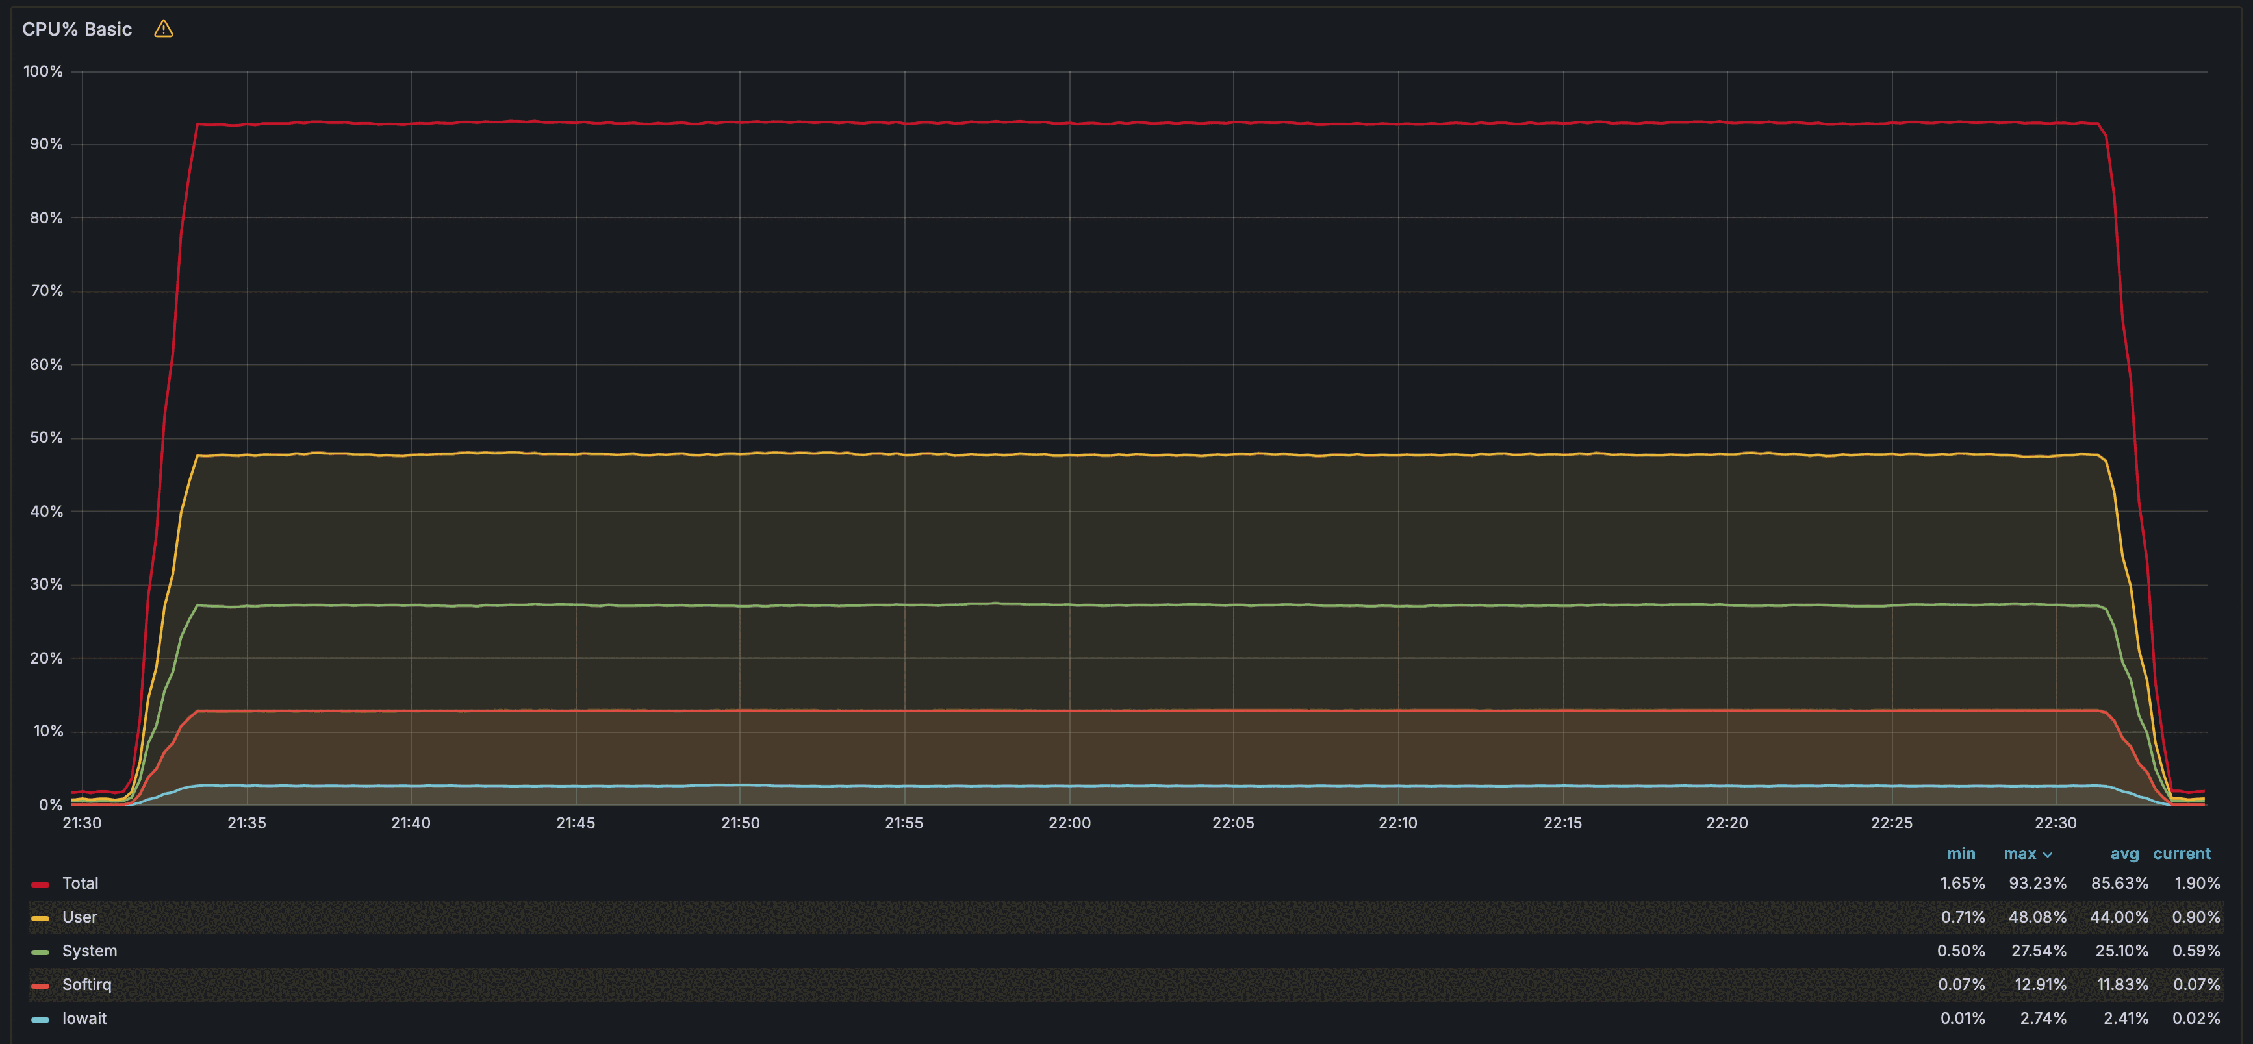Click the yellow User series legend icon
The width and height of the screenshot is (2253, 1044).
point(38,917)
